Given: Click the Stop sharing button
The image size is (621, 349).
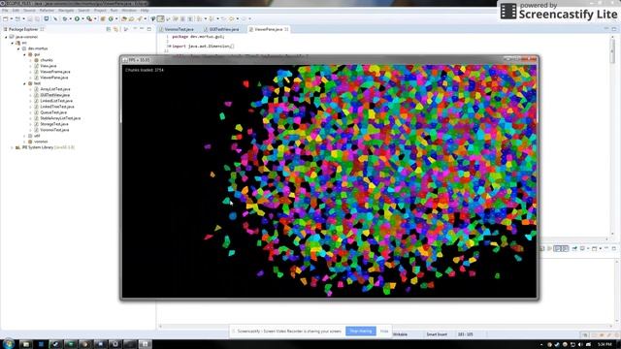Looking at the screenshot, I should [361, 331].
